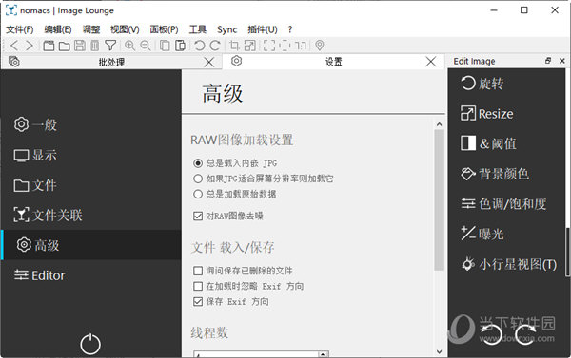Click redo arrow at Edit Image bottom
The height and width of the screenshot is (358, 571).
525,335
